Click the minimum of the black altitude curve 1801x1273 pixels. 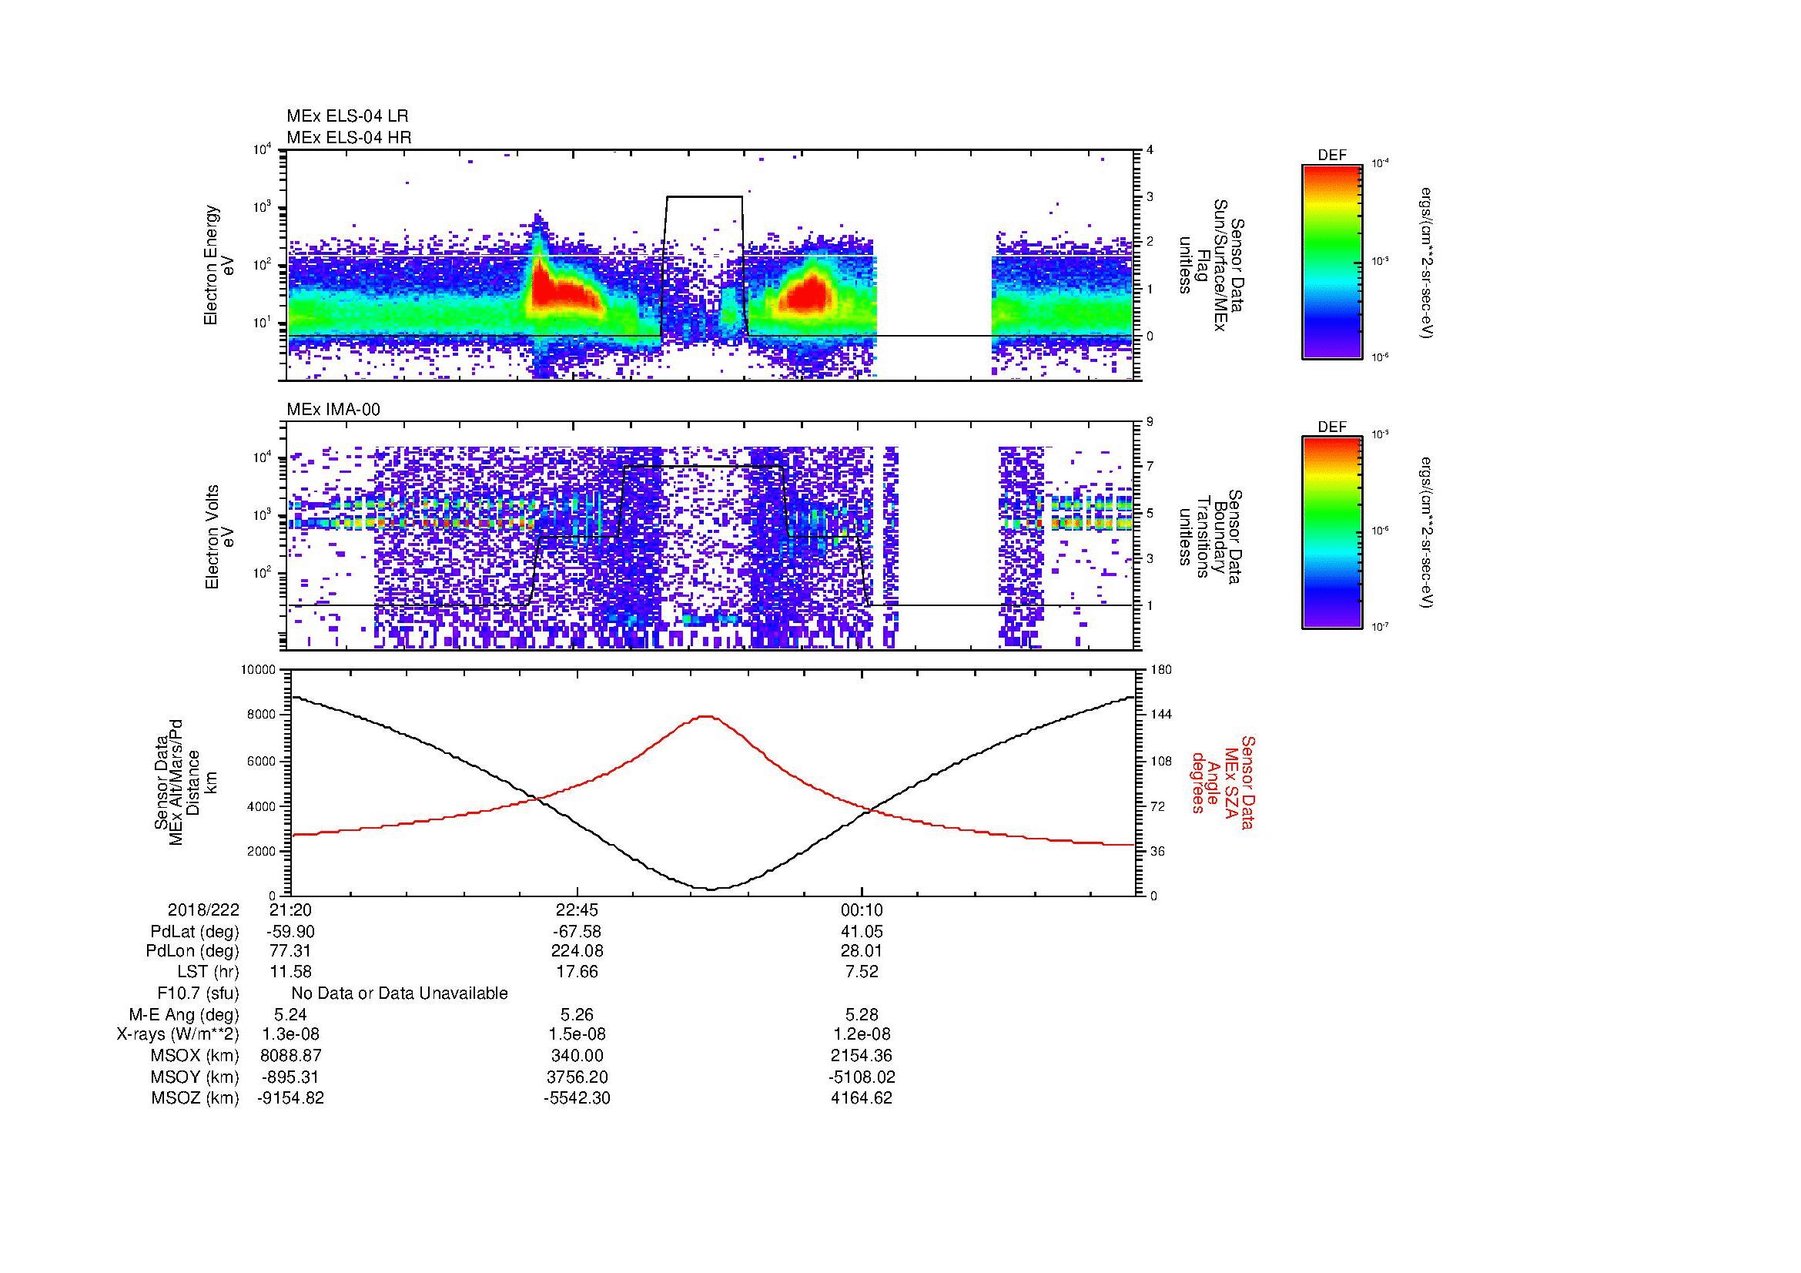click(x=713, y=889)
